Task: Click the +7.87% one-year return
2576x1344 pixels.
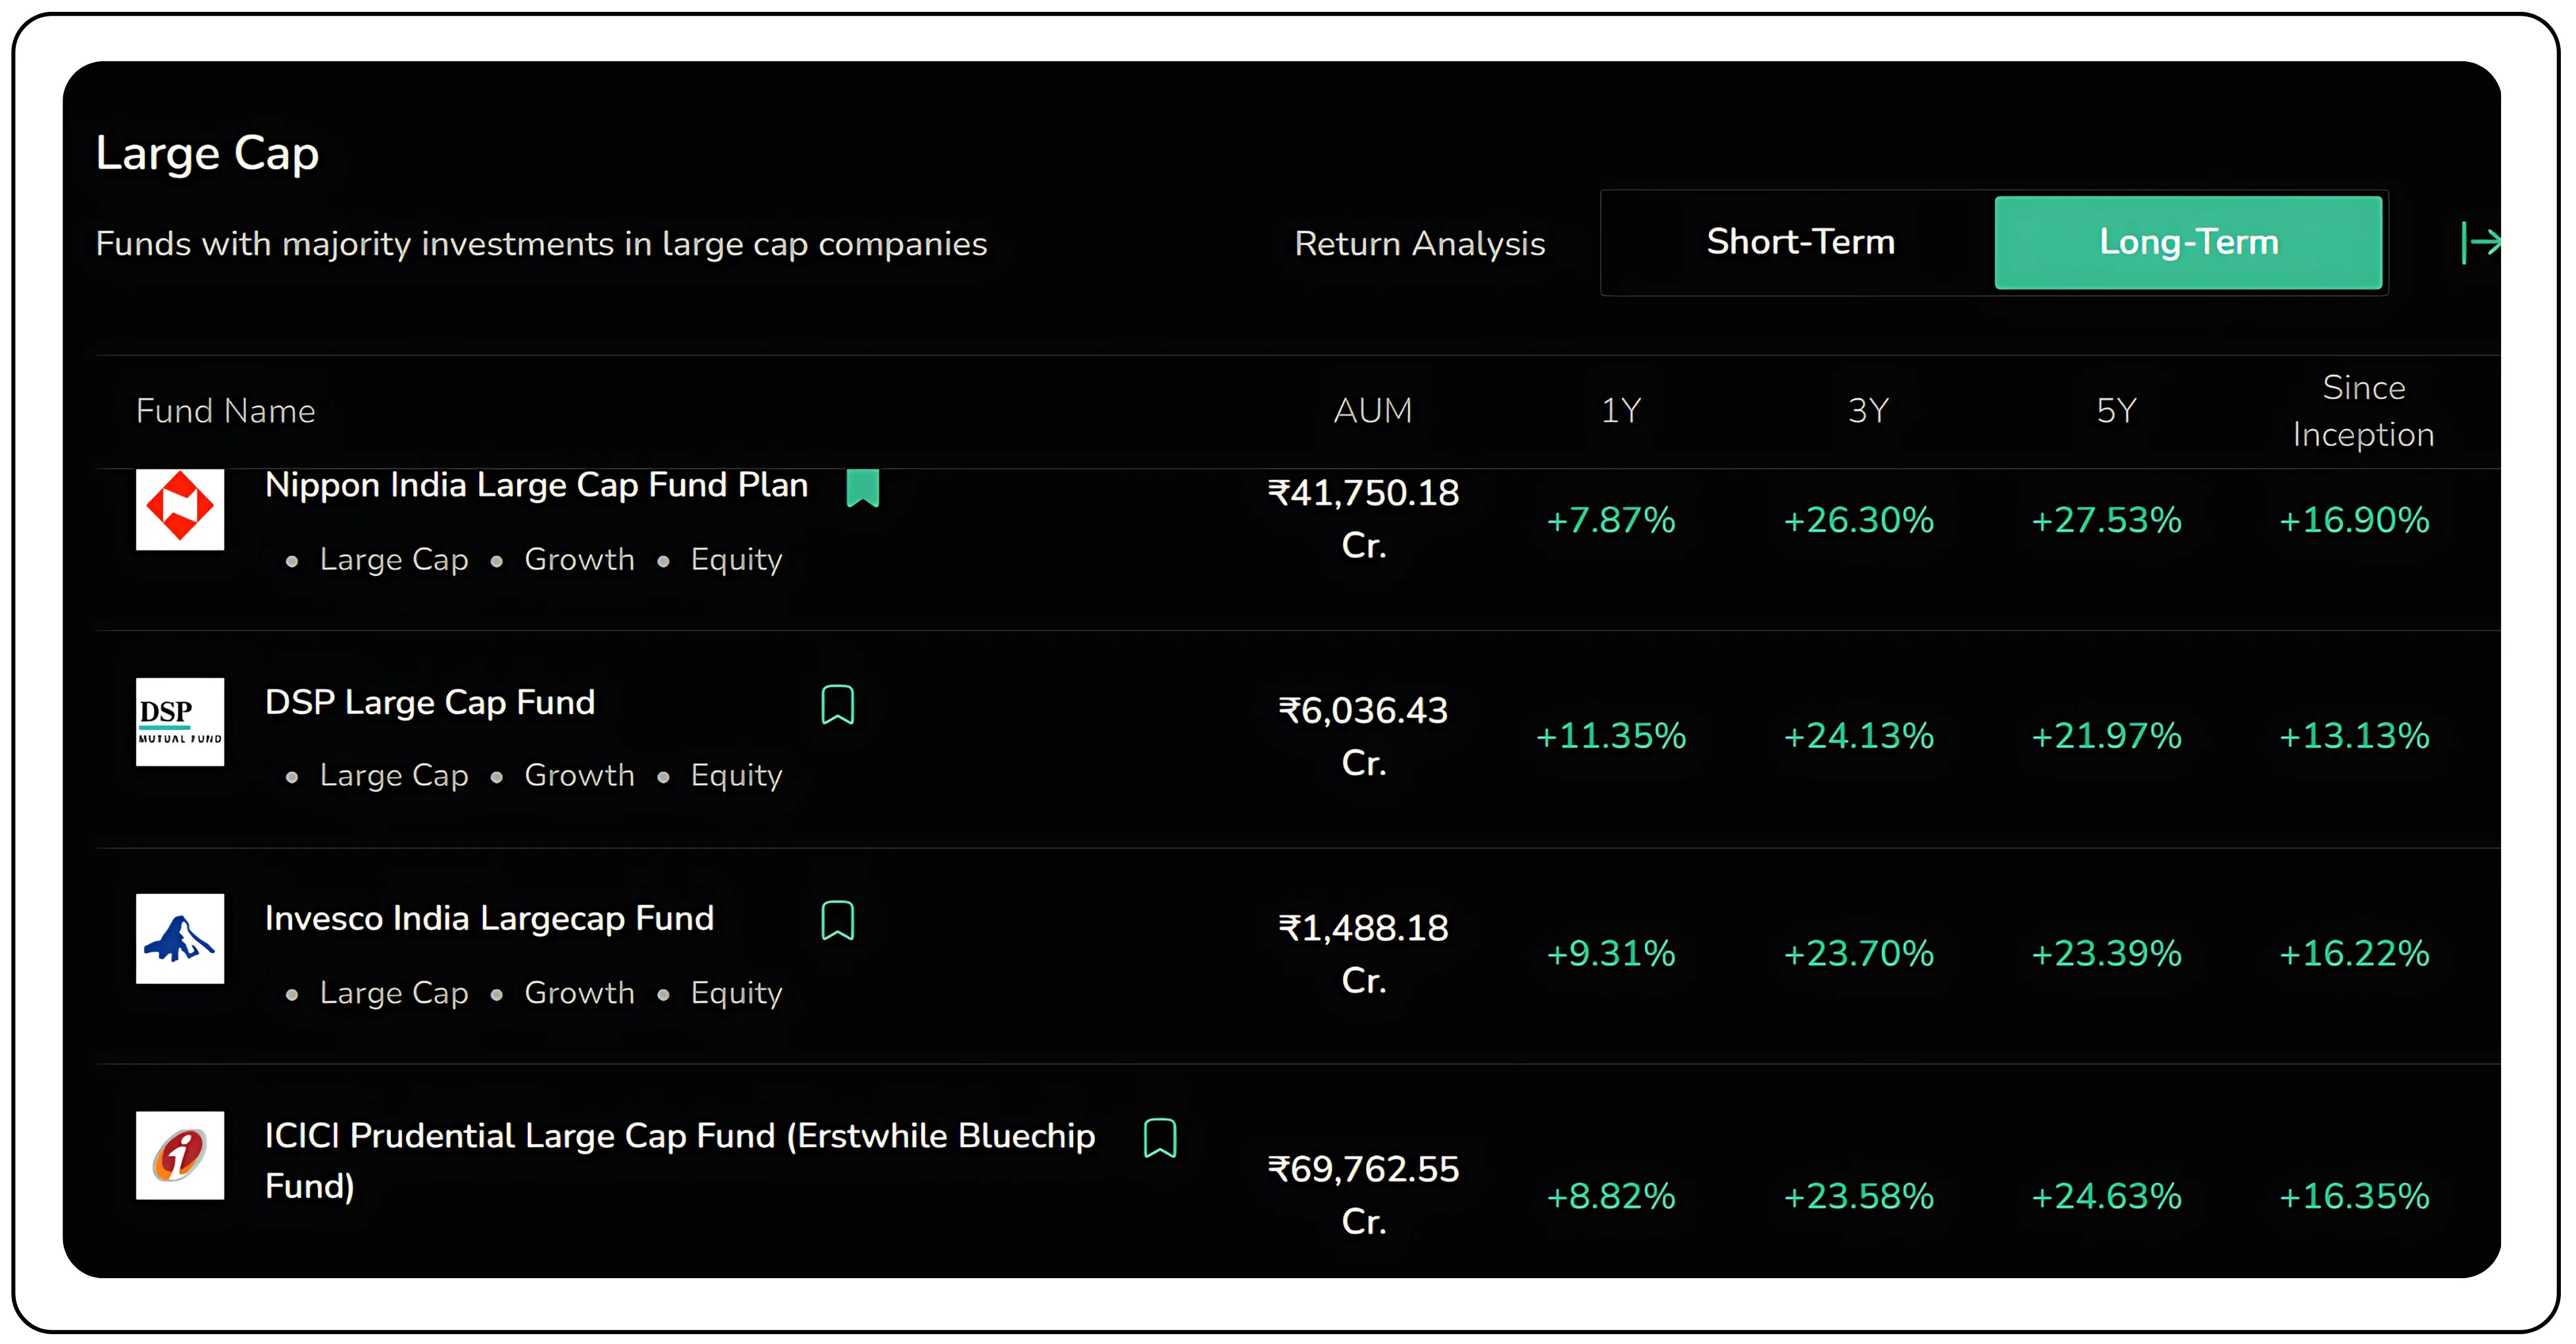Action: coord(1610,520)
